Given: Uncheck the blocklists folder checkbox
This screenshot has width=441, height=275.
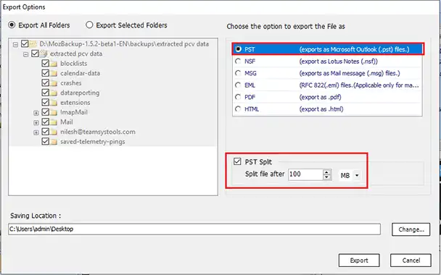Looking at the screenshot, I should [45, 63].
